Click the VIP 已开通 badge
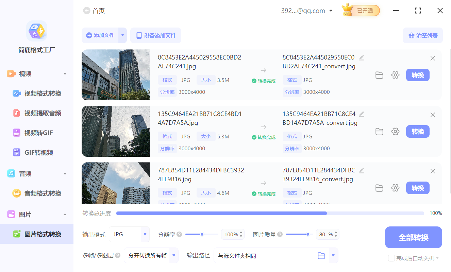The height and width of the screenshot is (272, 451). 361,11
